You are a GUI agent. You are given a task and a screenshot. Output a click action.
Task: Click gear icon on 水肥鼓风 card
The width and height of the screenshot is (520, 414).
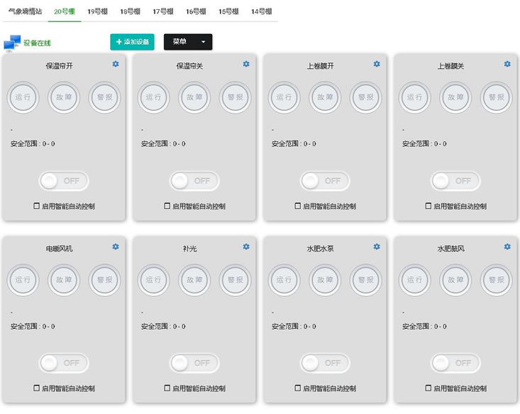[x=507, y=246]
